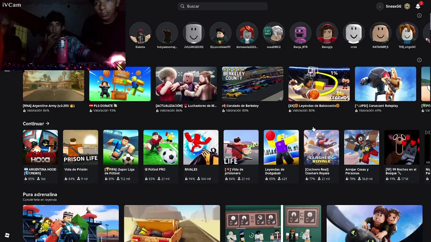Click the iVCam webcam overlay
This screenshot has height=242, width=431.
pyautogui.click(x=63, y=35)
